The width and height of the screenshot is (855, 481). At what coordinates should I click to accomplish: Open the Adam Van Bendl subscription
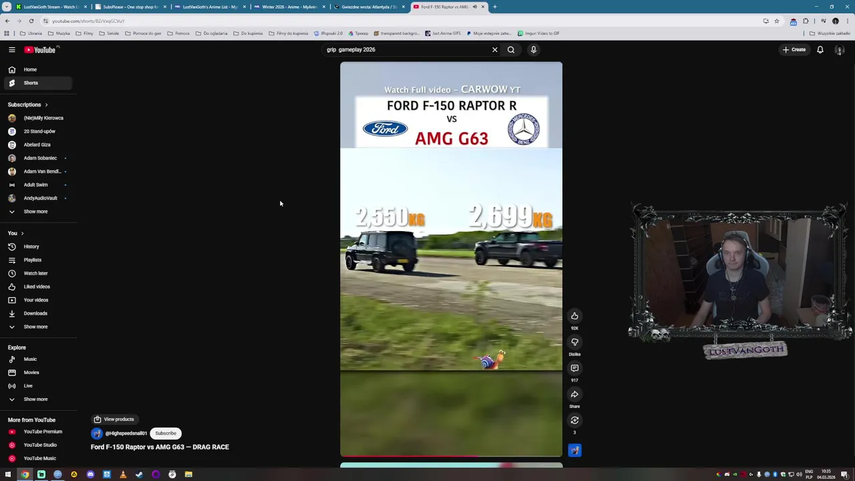click(38, 171)
